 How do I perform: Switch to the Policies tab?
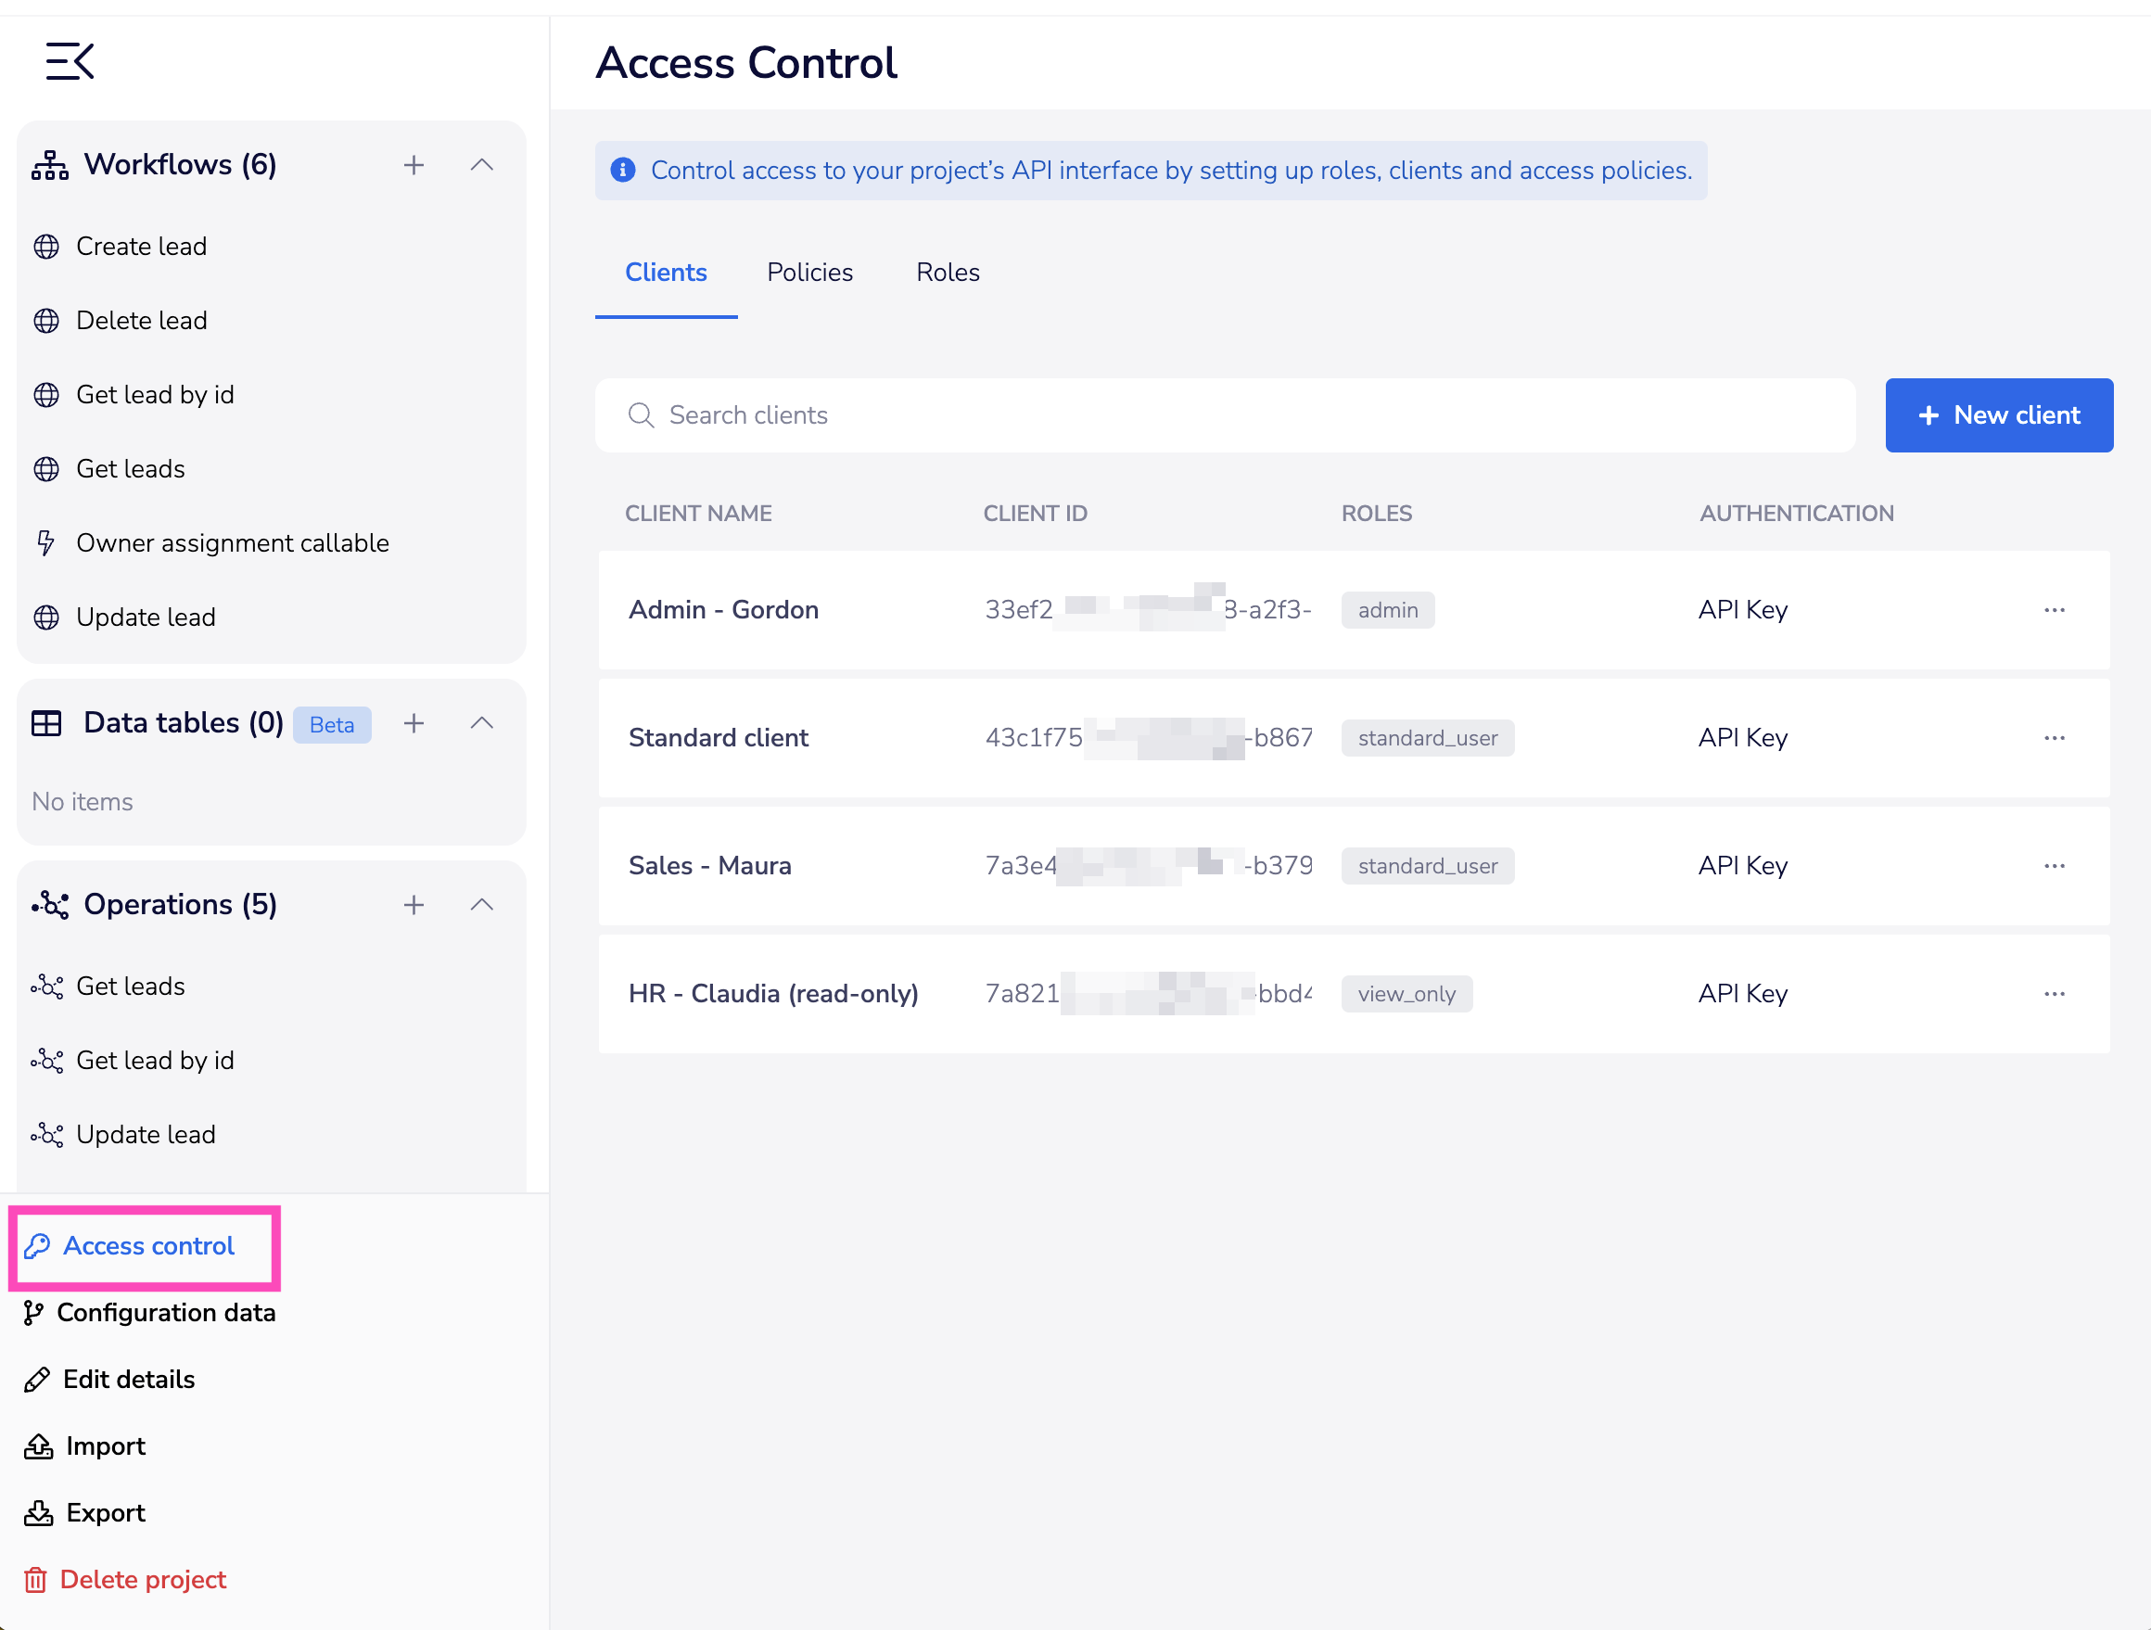pyautogui.click(x=810, y=273)
